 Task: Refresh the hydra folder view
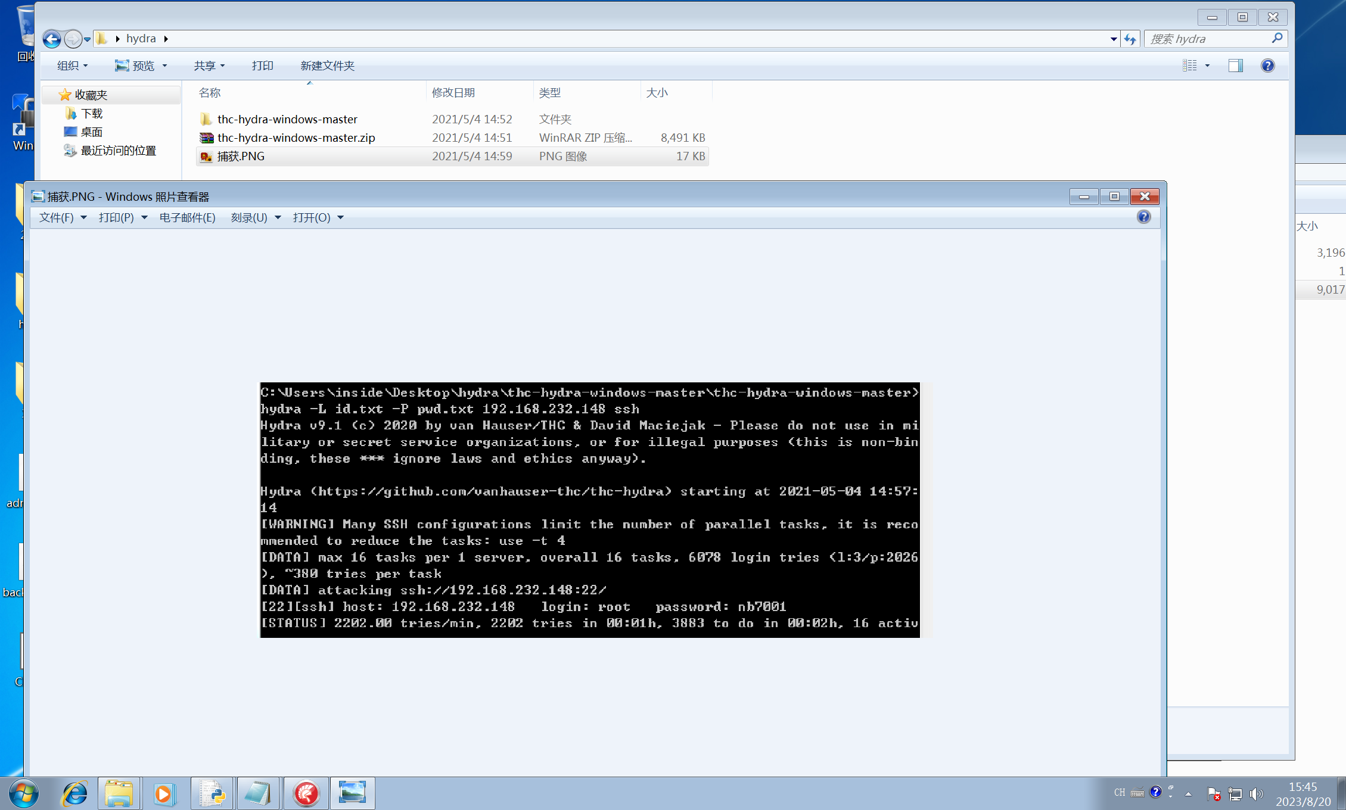tap(1130, 39)
